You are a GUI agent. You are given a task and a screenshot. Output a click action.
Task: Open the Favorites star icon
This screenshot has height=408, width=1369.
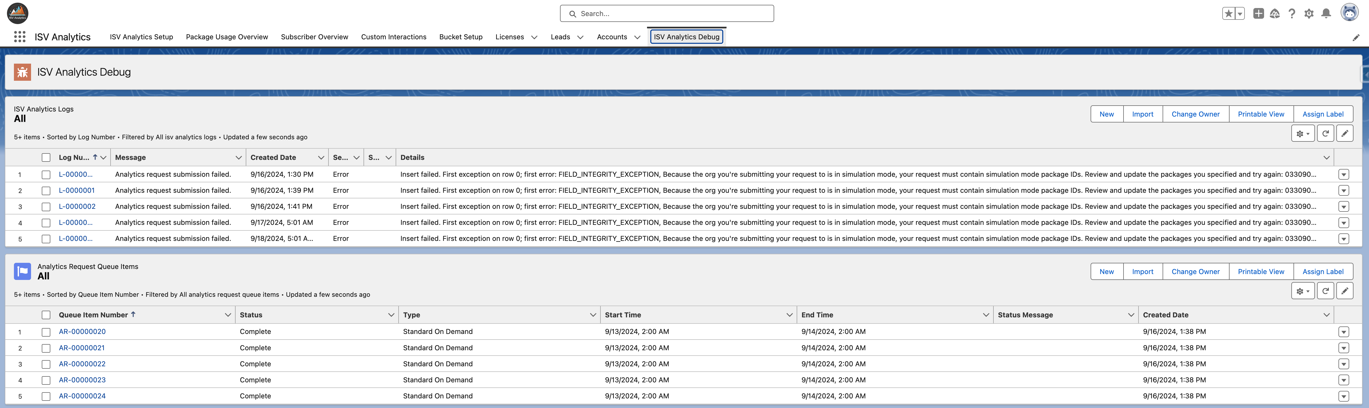pos(1228,14)
